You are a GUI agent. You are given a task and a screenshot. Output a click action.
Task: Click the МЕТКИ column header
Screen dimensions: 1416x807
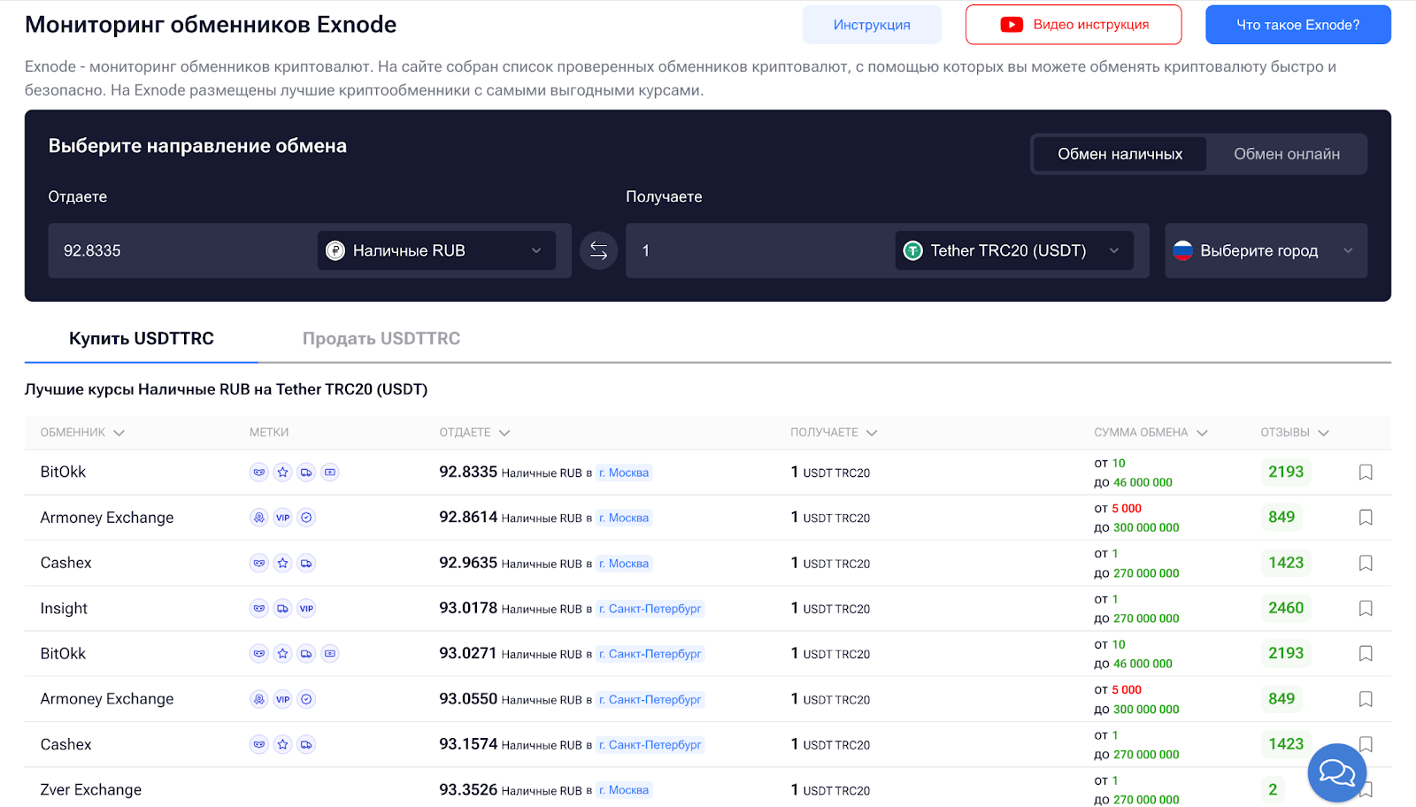pos(269,433)
